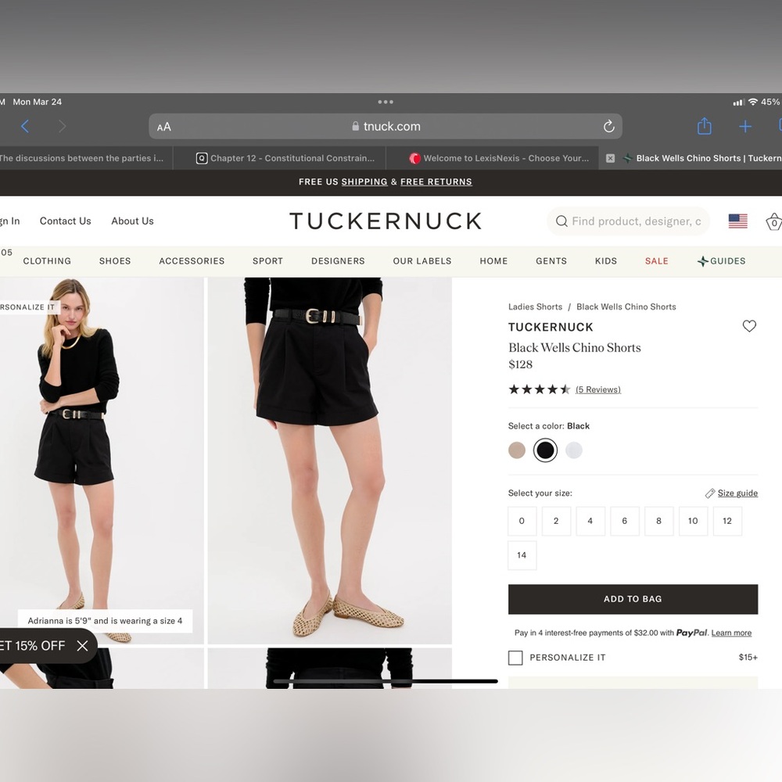
Task: Switch to the discussions between parties tab
Action: tap(86, 158)
